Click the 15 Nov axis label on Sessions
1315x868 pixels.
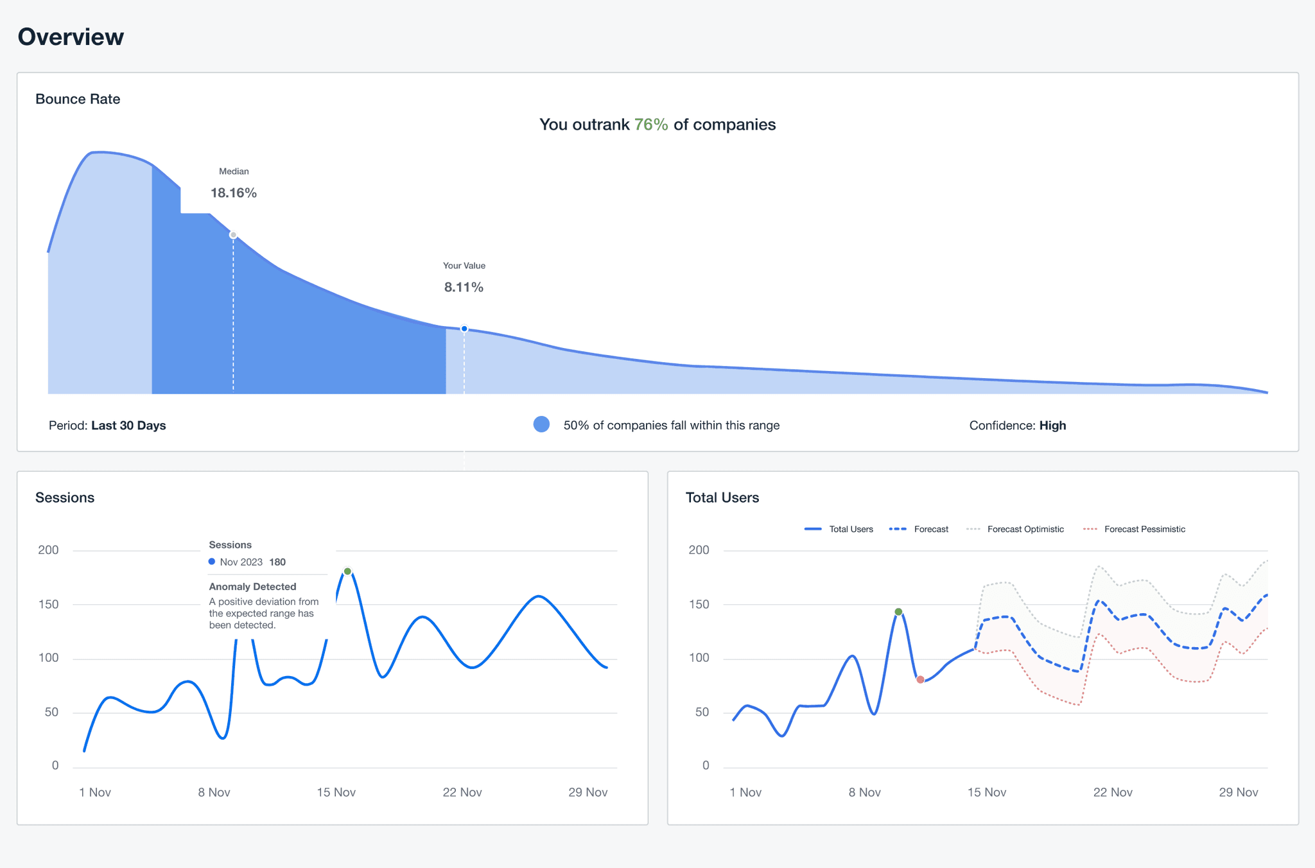(x=336, y=792)
